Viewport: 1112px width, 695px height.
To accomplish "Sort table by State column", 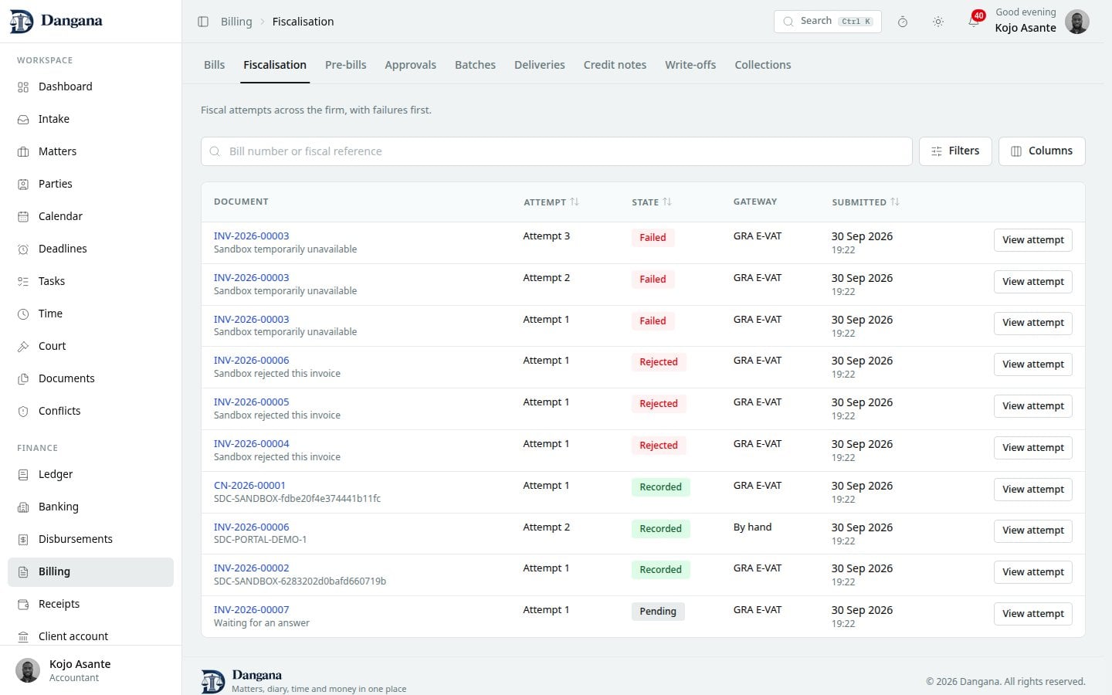I will [x=652, y=202].
